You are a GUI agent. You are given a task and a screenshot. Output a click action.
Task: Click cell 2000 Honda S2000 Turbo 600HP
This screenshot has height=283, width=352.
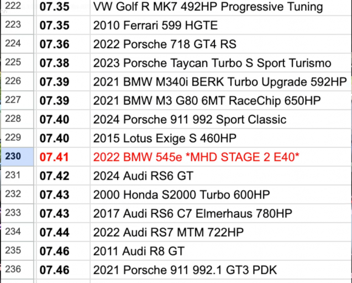pos(221,195)
